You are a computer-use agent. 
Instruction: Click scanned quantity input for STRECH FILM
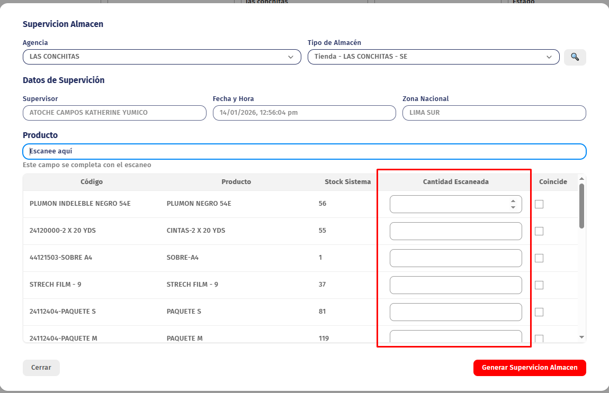click(455, 285)
